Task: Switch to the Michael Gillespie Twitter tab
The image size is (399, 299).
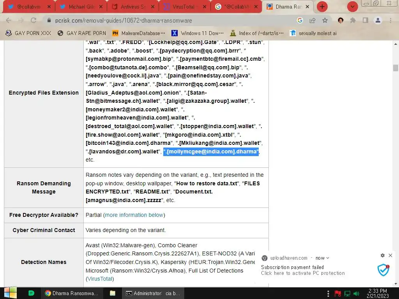Action: point(81,7)
